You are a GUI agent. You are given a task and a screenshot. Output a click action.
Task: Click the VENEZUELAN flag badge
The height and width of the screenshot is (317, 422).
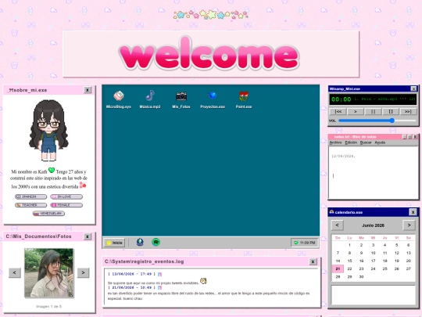pos(48,214)
